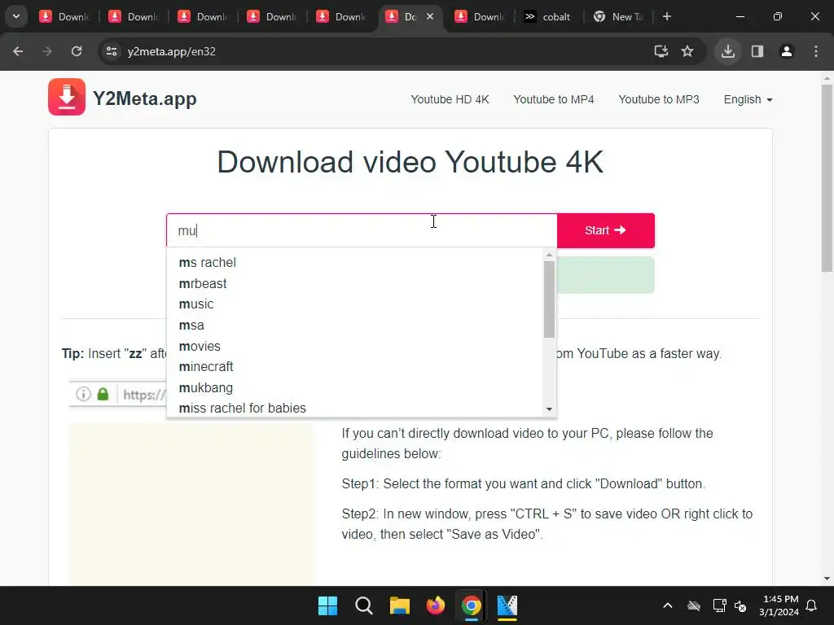834x625 pixels.
Task: Open a new tab with the plus icon
Action: coord(667,16)
